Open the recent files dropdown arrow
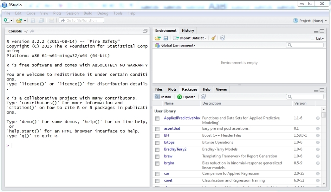 [x=25, y=21]
